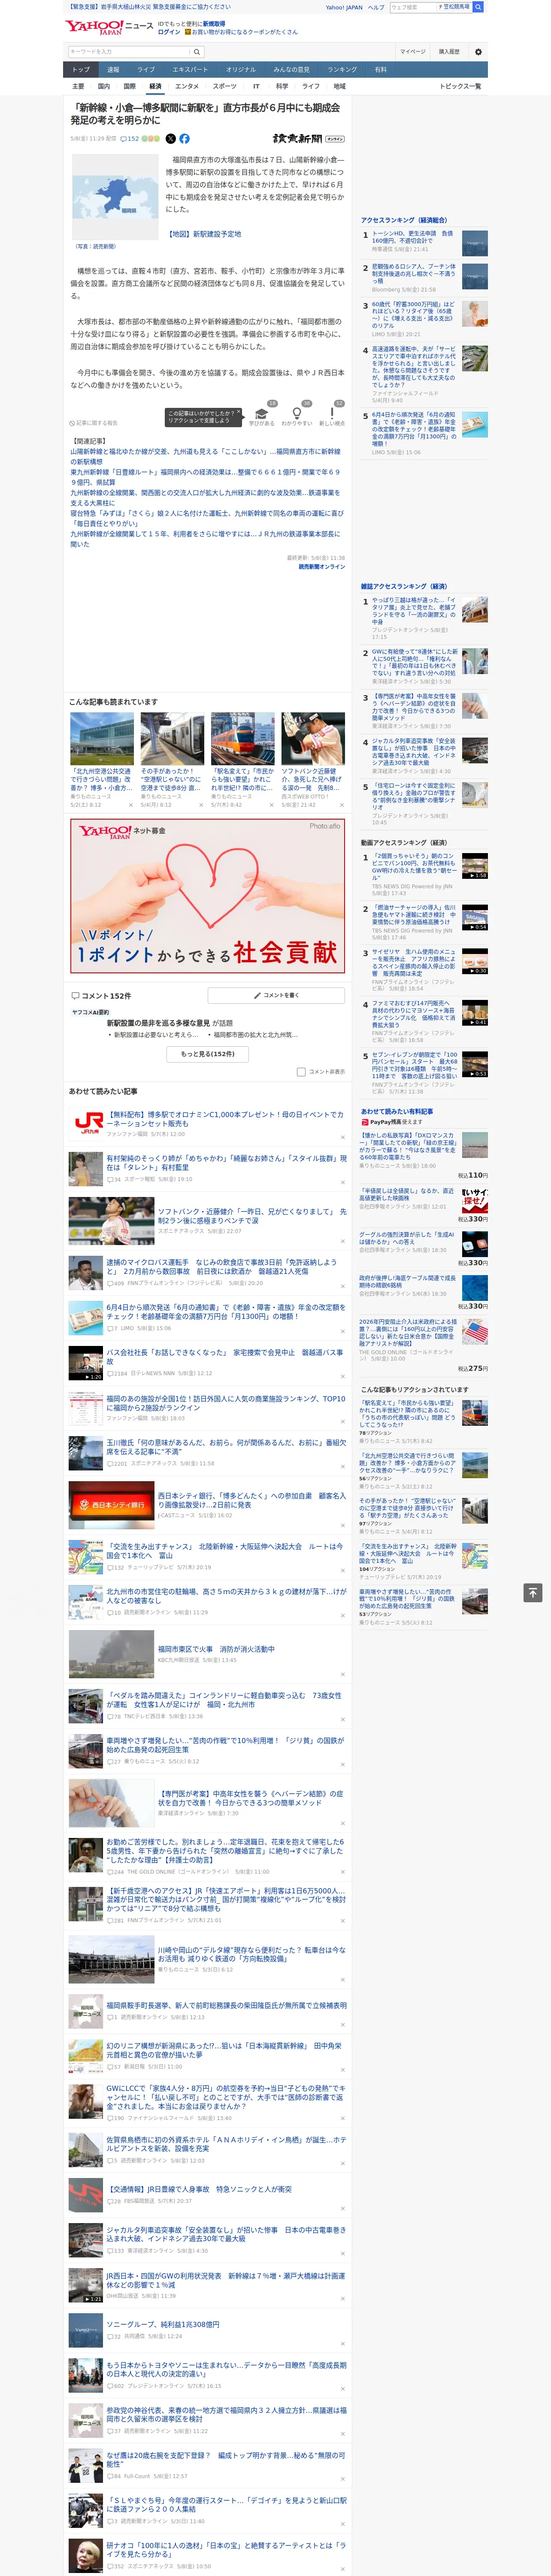Image resolution: width=551 pixels, height=2576 pixels.
Task: Click the scroll-to-top arrow button
Action: (x=533, y=1593)
